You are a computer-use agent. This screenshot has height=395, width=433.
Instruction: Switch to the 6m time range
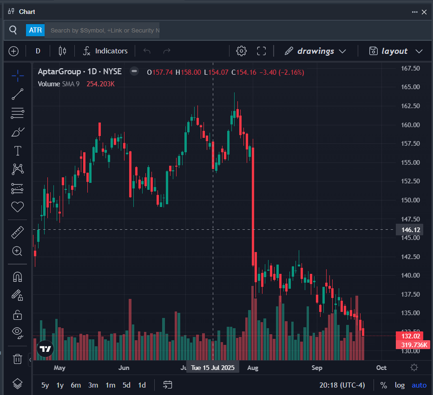76,385
